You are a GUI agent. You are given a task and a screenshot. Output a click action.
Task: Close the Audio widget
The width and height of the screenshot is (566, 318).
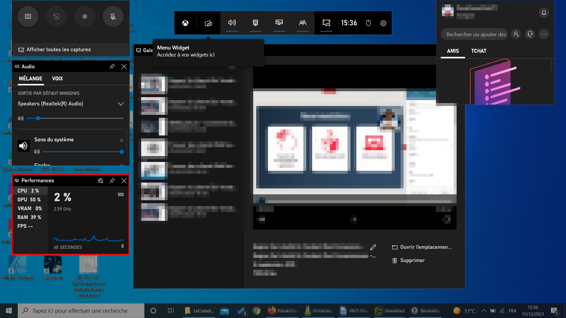click(124, 67)
